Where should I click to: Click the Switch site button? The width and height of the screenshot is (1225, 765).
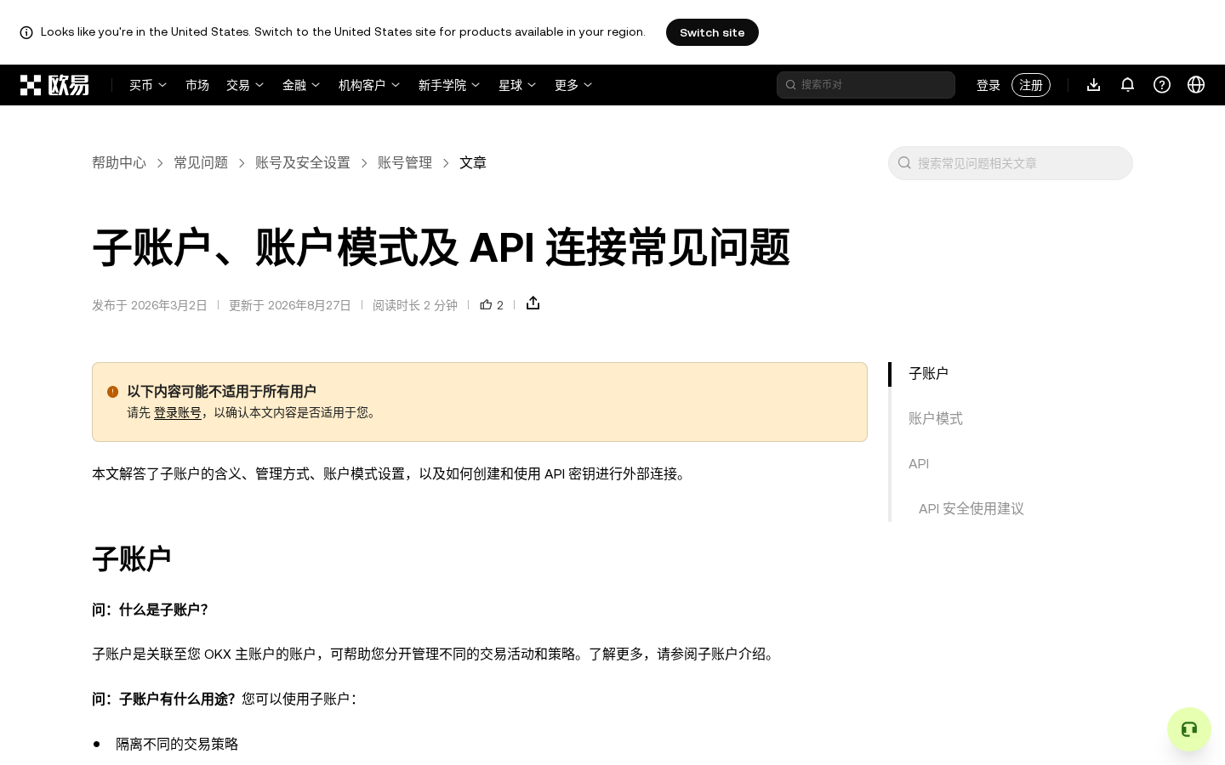coord(712,32)
